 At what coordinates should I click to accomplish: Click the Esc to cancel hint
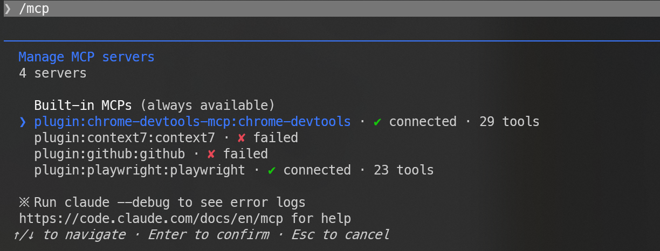click(340, 235)
